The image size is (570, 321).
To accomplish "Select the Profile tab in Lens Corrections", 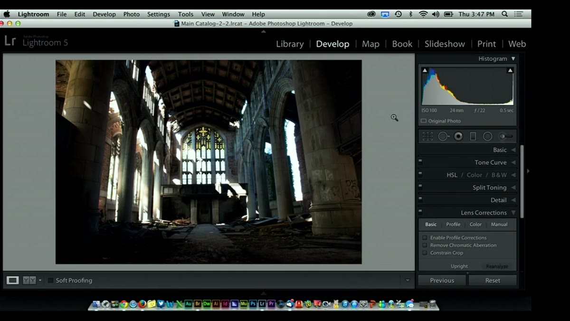I will 453,224.
